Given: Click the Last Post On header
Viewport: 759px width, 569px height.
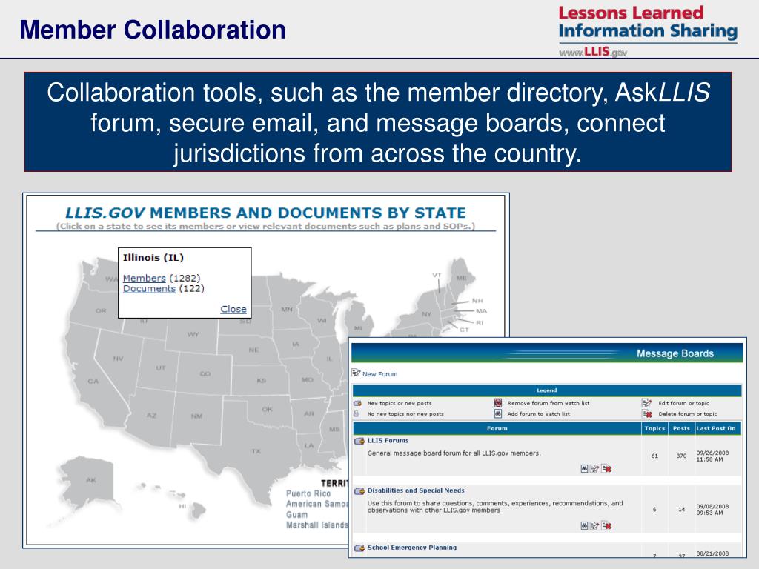Looking at the screenshot, I should pos(716,428).
